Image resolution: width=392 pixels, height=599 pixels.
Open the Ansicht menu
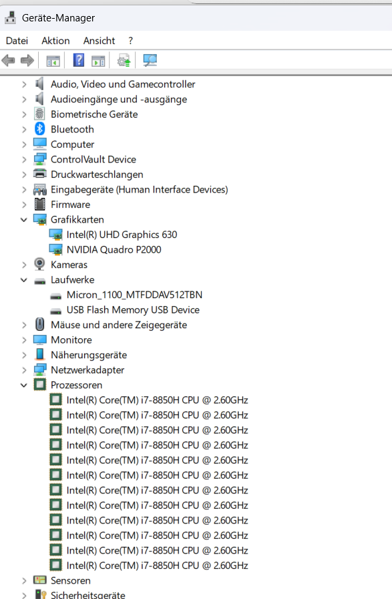[x=100, y=41]
